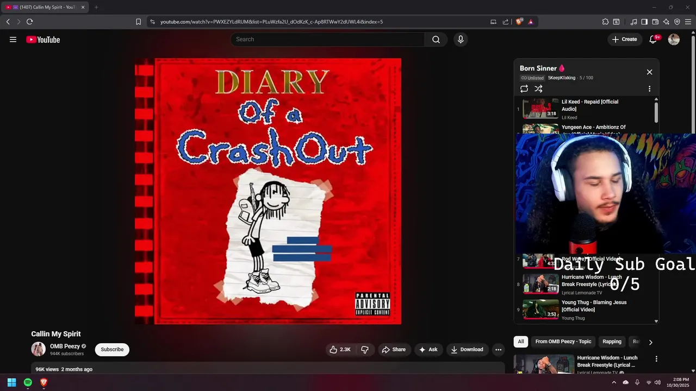
Task: Subscribe to OMB Peezy channel
Action: (x=112, y=349)
